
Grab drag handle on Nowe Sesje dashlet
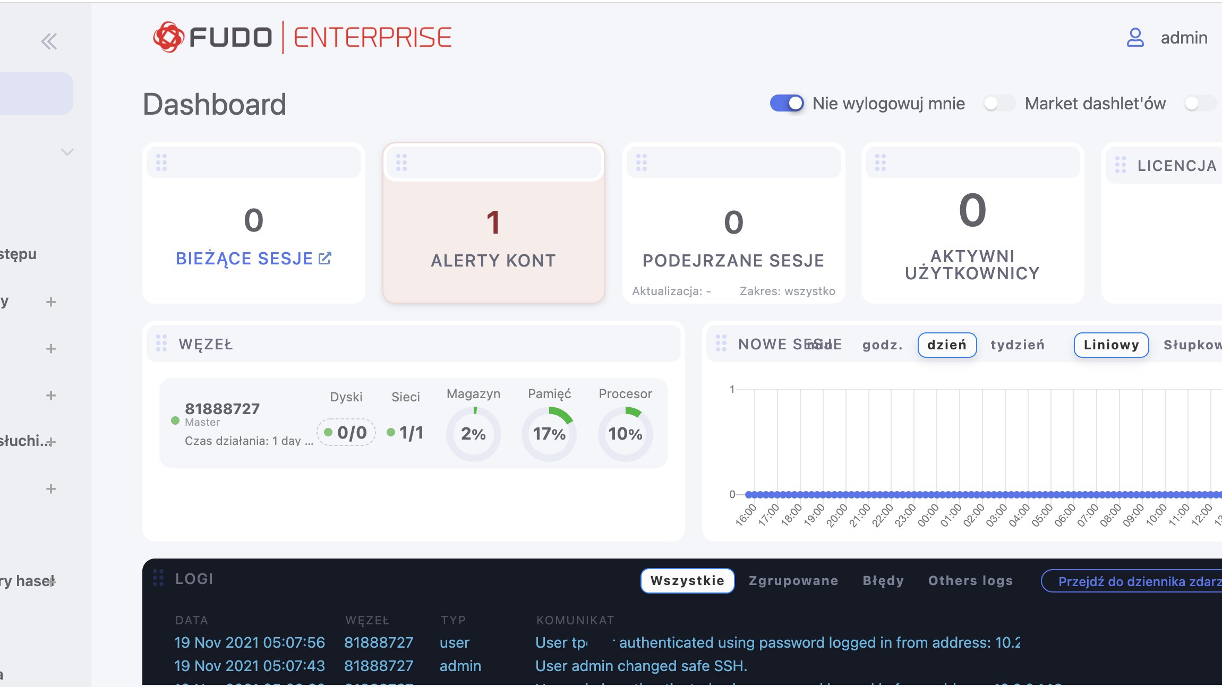pyautogui.click(x=721, y=343)
